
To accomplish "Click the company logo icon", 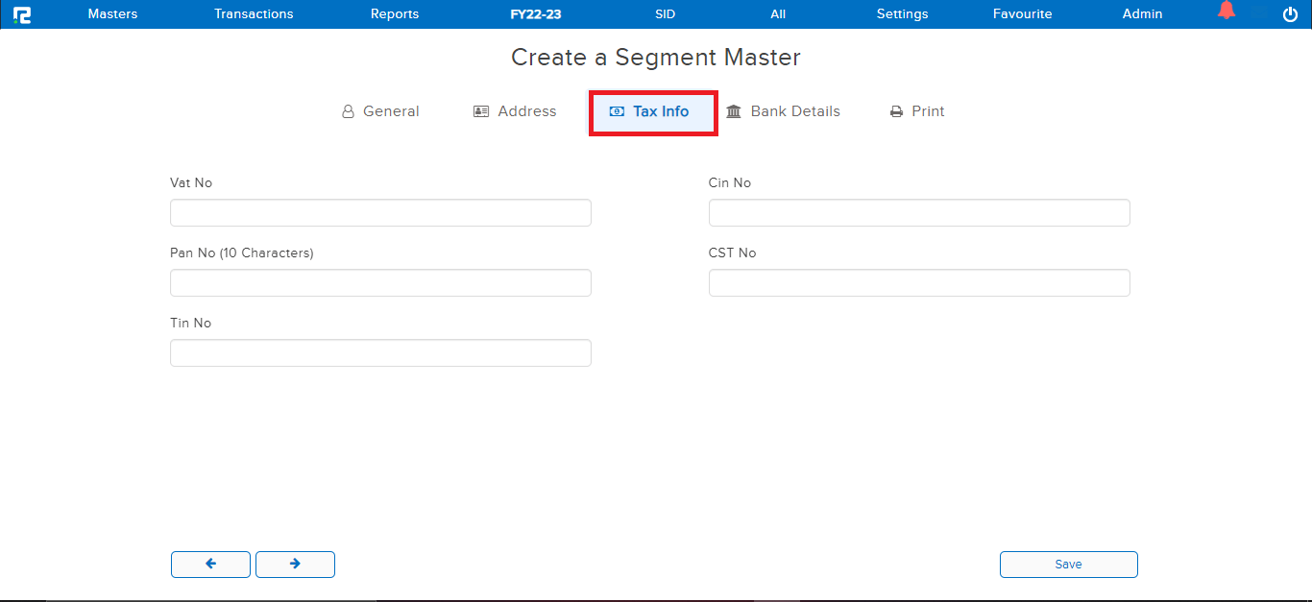I will coord(22,13).
